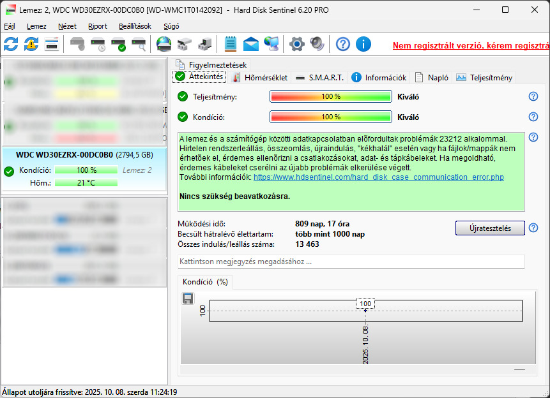
Task: Click the disk with shield toolbar icon
Action: 77,45
